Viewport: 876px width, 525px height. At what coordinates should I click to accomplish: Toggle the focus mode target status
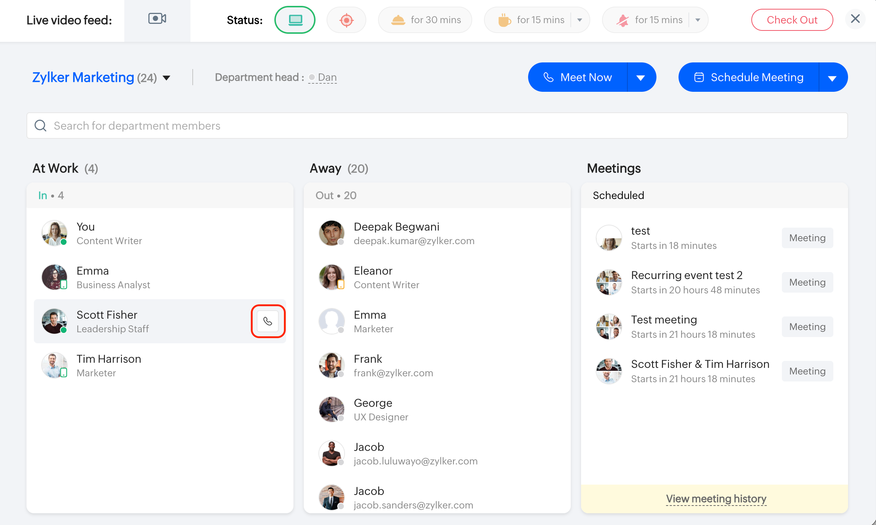[x=346, y=20]
